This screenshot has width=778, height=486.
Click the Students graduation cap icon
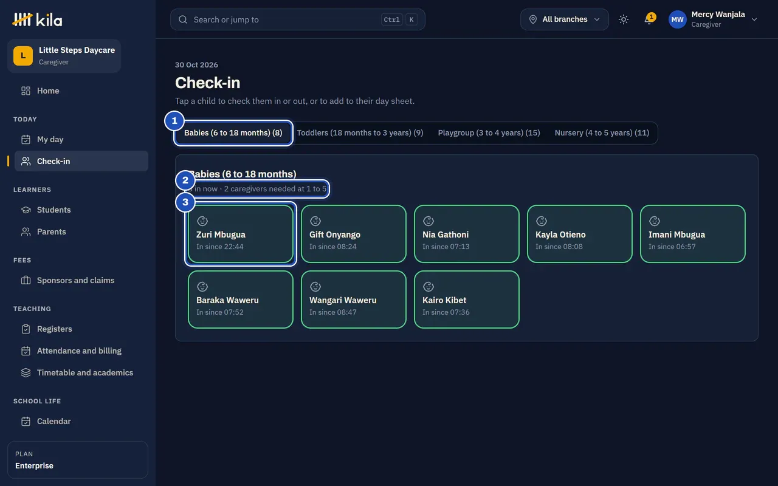tap(26, 210)
